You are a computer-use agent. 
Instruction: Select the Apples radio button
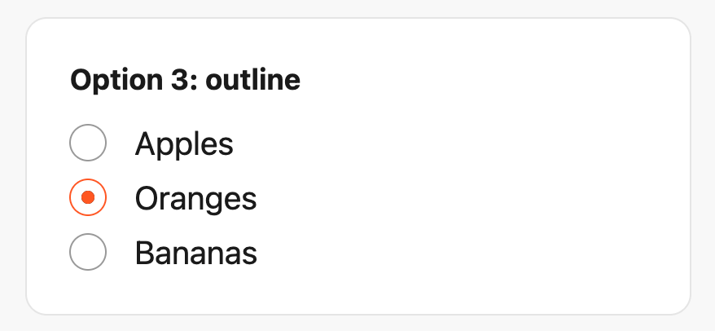(88, 143)
